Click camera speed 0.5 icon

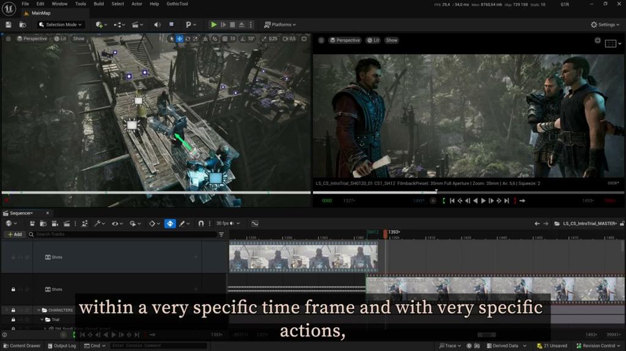289,38
